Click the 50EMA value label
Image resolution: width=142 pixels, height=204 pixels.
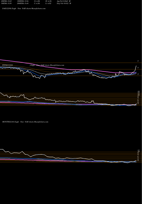coord(6,3)
